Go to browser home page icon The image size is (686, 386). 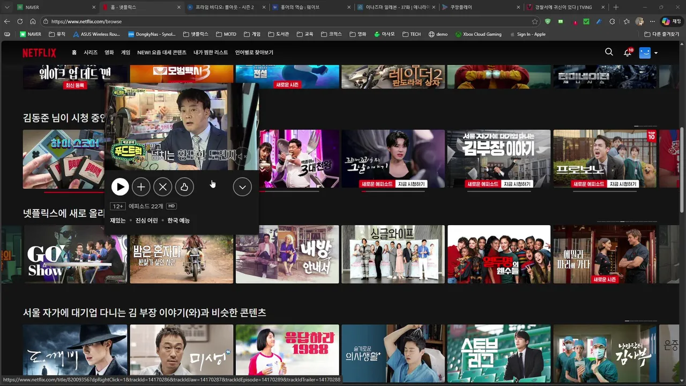[x=33, y=21]
